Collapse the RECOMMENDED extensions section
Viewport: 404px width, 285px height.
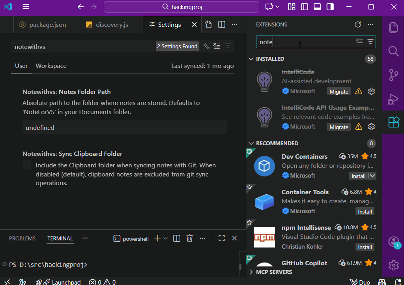coord(251,143)
